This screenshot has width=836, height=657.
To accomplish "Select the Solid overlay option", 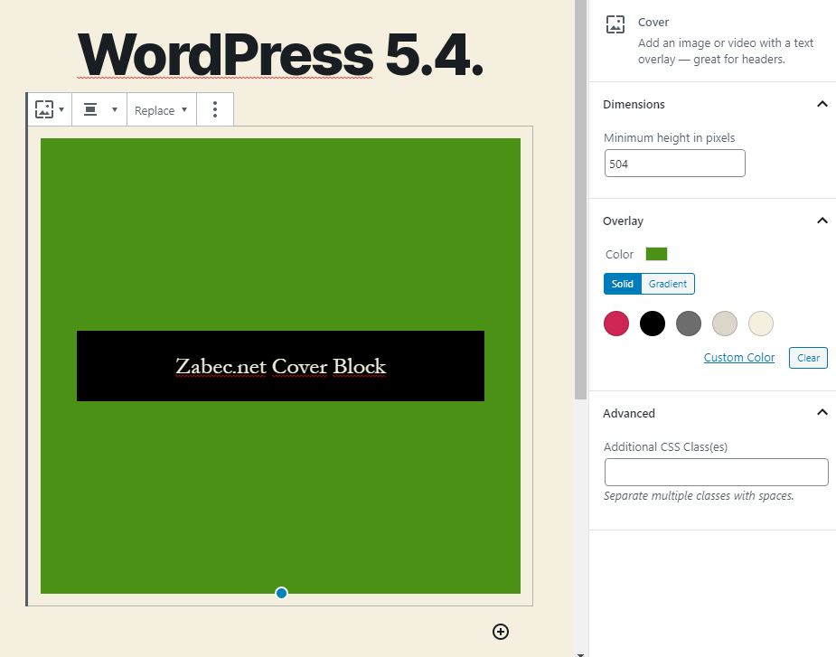I will coord(623,284).
